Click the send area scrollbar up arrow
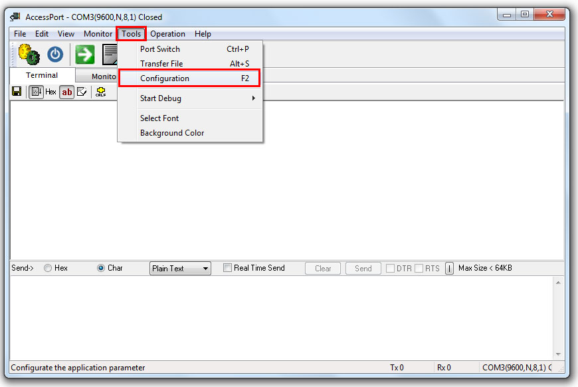 click(558, 283)
